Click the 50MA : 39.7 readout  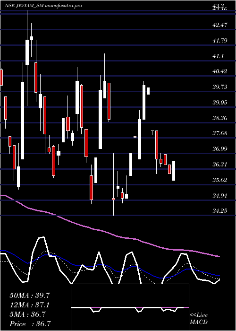coord(30,296)
